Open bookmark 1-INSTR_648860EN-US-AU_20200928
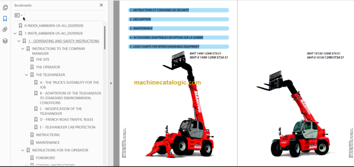 (x=53, y=33)
